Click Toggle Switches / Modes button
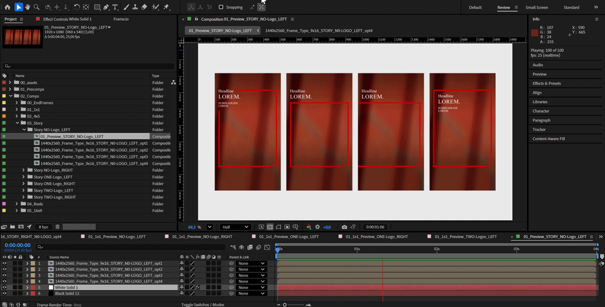The width and height of the screenshot is (605, 307). (202, 304)
